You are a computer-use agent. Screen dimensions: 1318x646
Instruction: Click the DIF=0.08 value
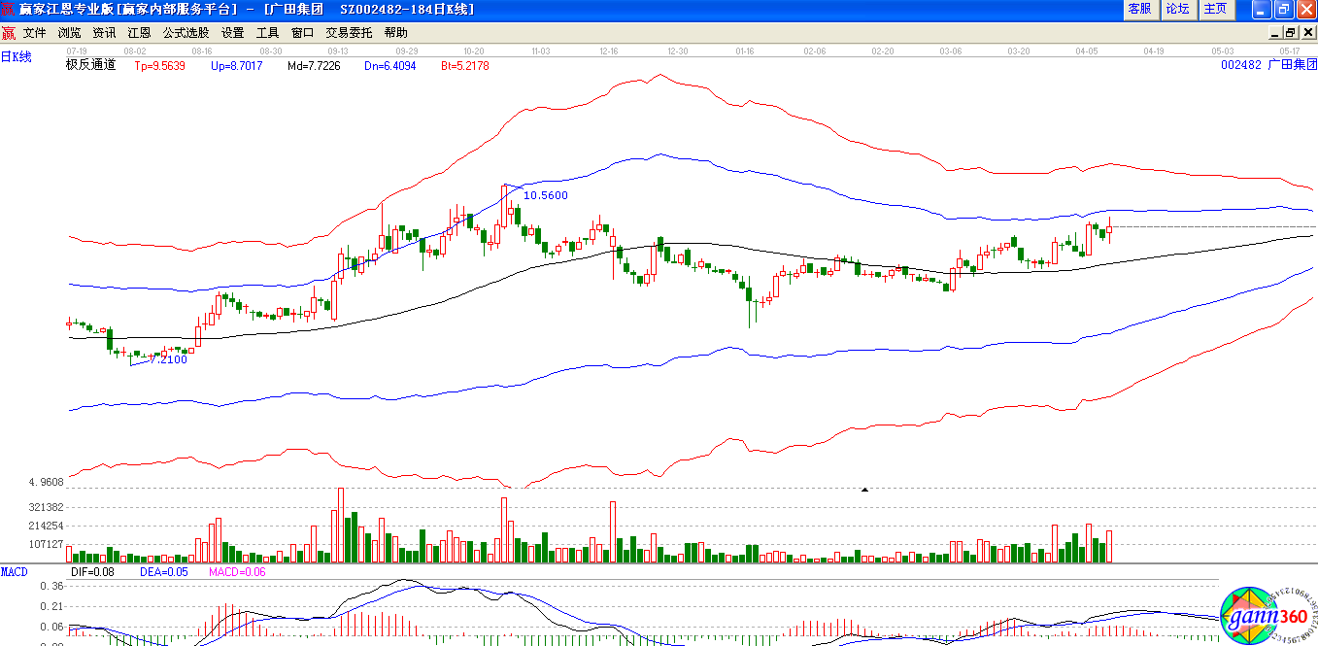point(92,572)
